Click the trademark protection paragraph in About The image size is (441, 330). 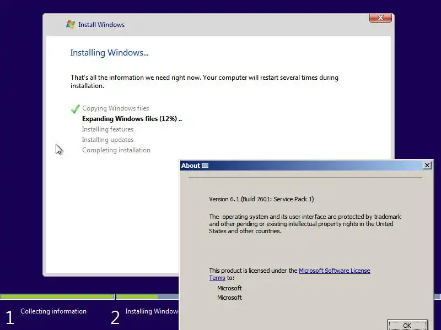click(305, 224)
